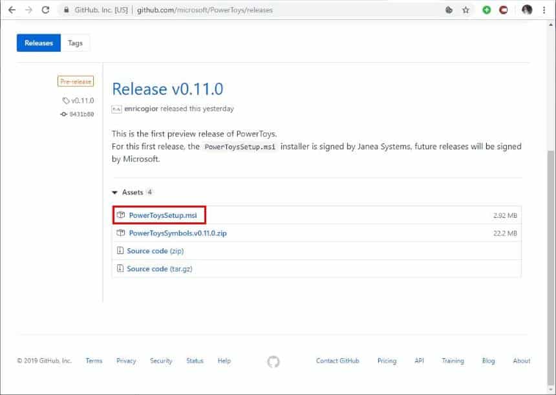
Task: Click the browser forward arrow
Action: (x=28, y=10)
